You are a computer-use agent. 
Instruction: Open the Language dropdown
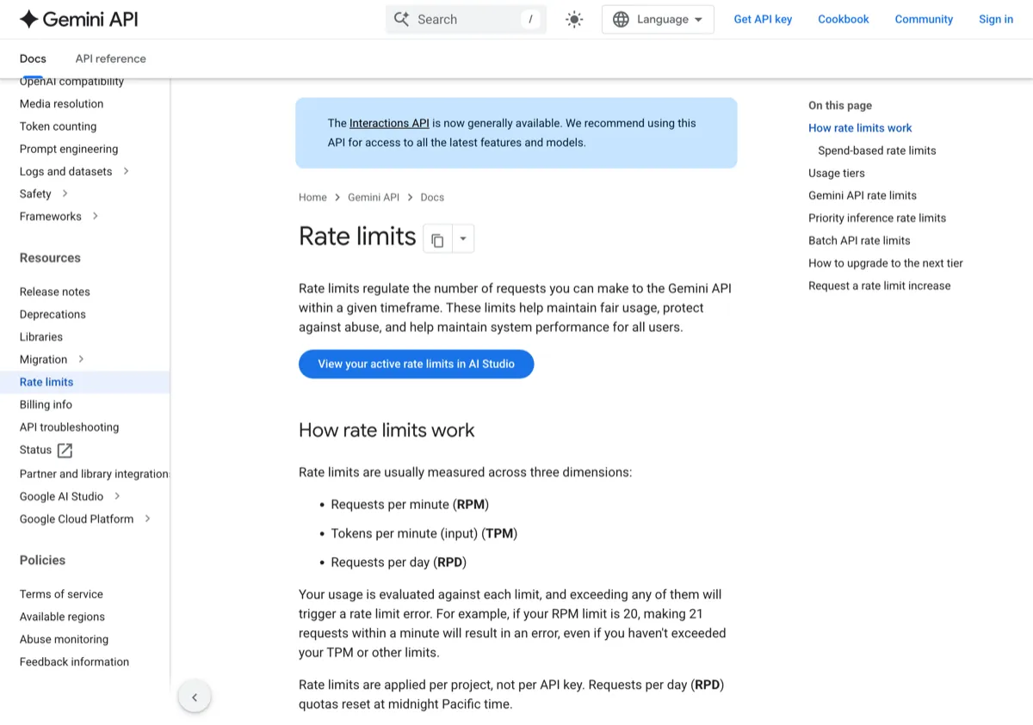tap(658, 19)
